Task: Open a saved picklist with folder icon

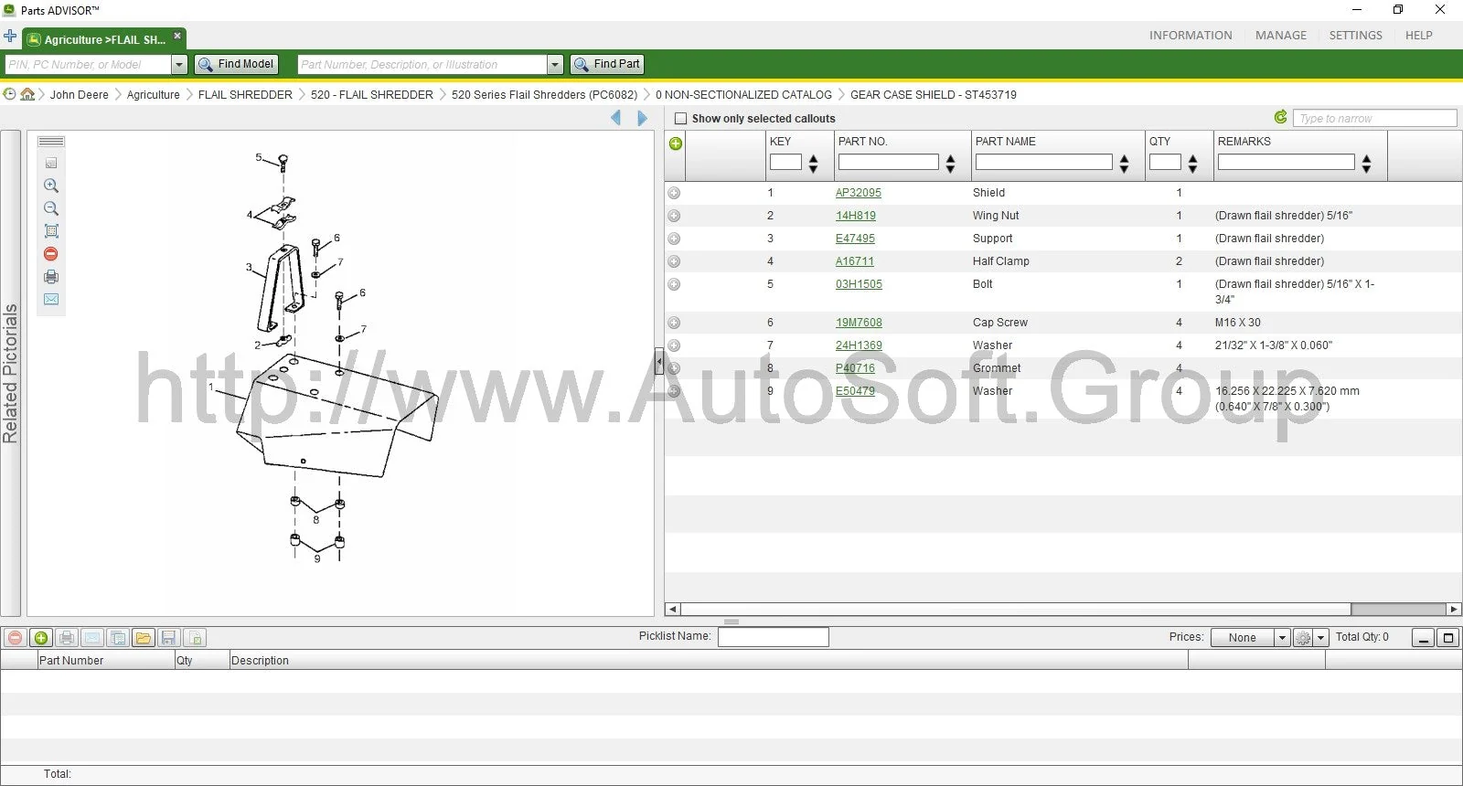Action: coord(143,638)
